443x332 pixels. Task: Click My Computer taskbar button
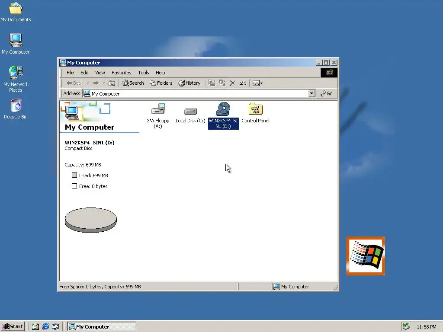[101, 327]
